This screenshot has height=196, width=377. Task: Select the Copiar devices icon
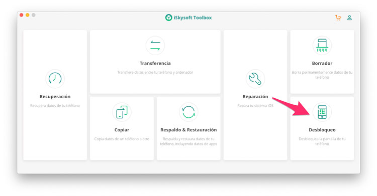click(x=122, y=112)
